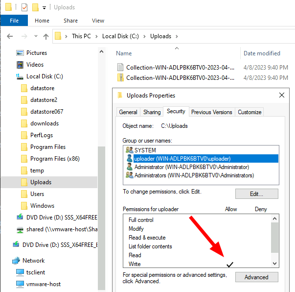
Task: Switch to the Previous Versions tab
Action: pyautogui.click(x=211, y=112)
